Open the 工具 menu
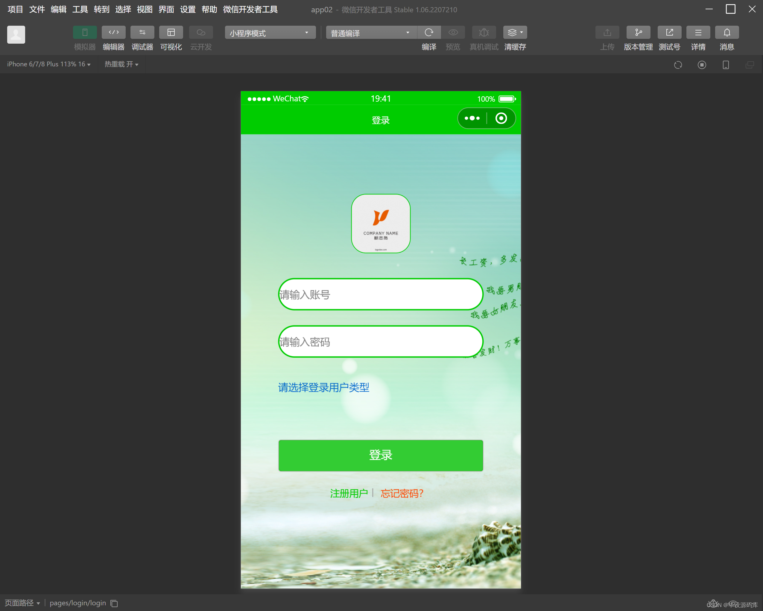 click(80, 10)
